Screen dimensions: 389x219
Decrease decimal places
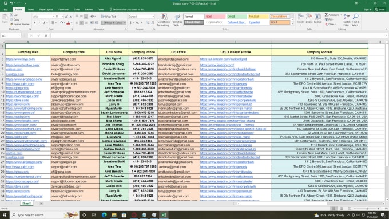click(152, 23)
